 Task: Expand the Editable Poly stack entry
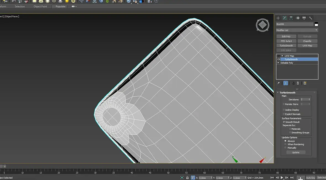pyautogui.click(x=278, y=63)
